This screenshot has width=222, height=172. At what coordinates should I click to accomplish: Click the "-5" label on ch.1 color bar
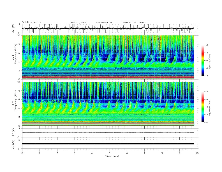click(207, 61)
